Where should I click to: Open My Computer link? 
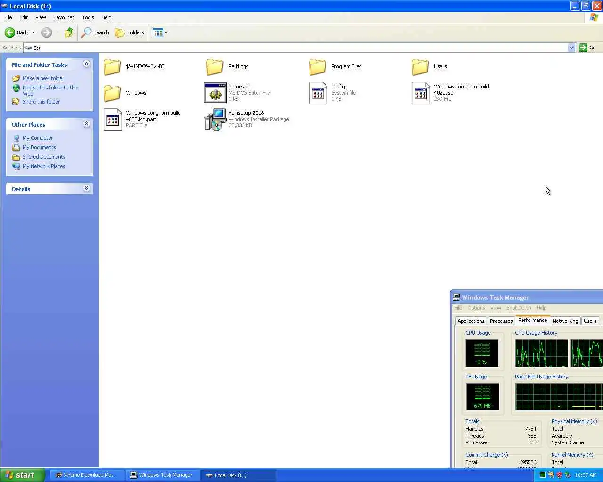pyautogui.click(x=38, y=138)
